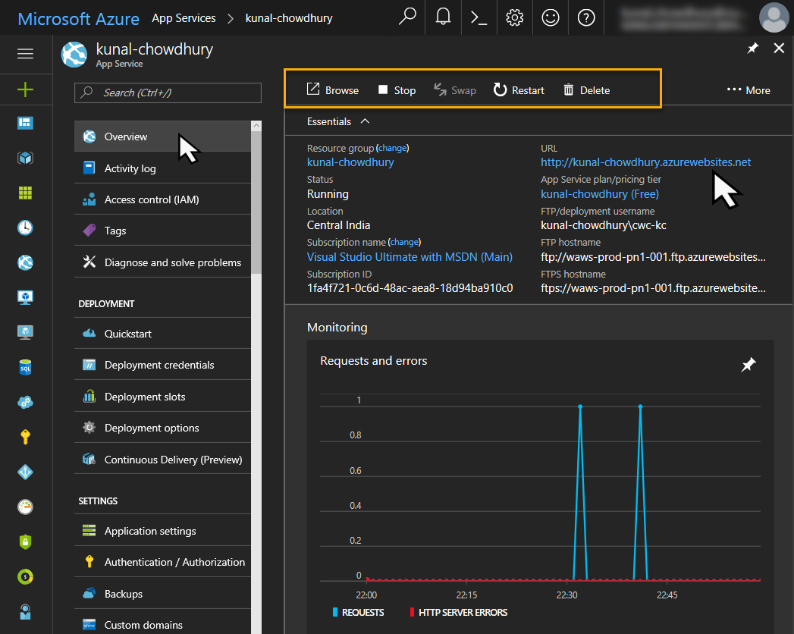Screen dimensions: 794x634
Task: Open Authentication / Authorization
Action: pyautogui.click(x=162, y=562)
